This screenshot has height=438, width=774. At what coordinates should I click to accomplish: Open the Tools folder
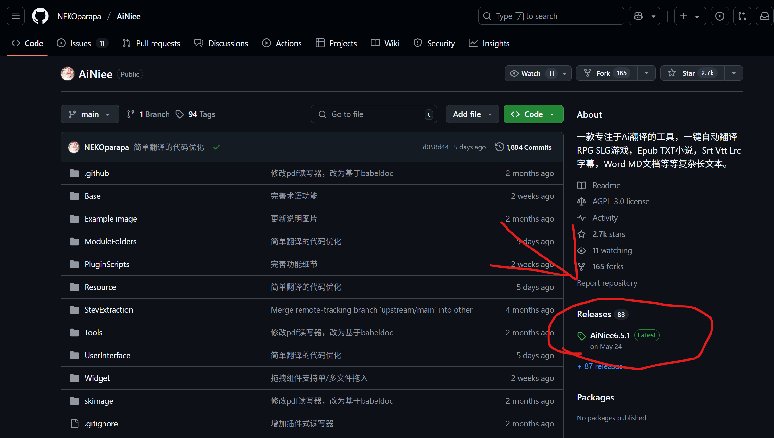pos(94,333)
